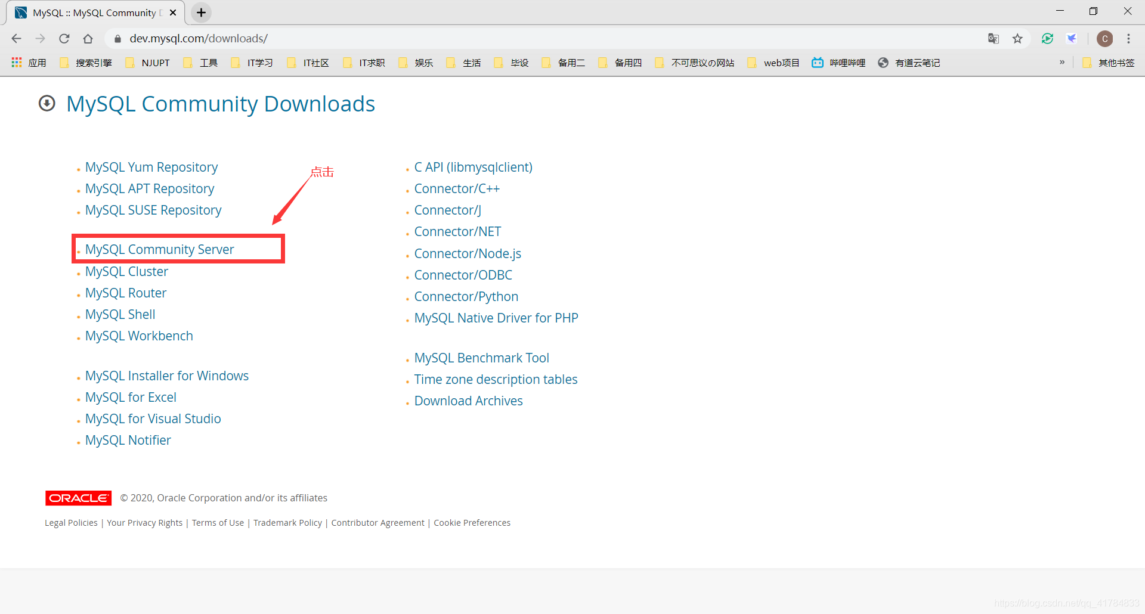
Task: Open a new tab with plus button
Action: point(202,13)
